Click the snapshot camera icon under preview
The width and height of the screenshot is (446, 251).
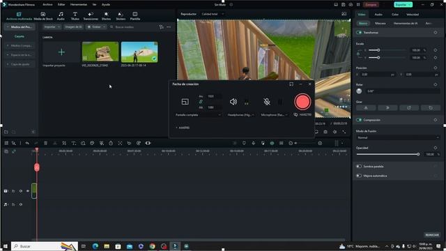pos(325,132)
